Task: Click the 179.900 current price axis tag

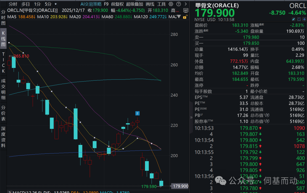Action: 180,186
